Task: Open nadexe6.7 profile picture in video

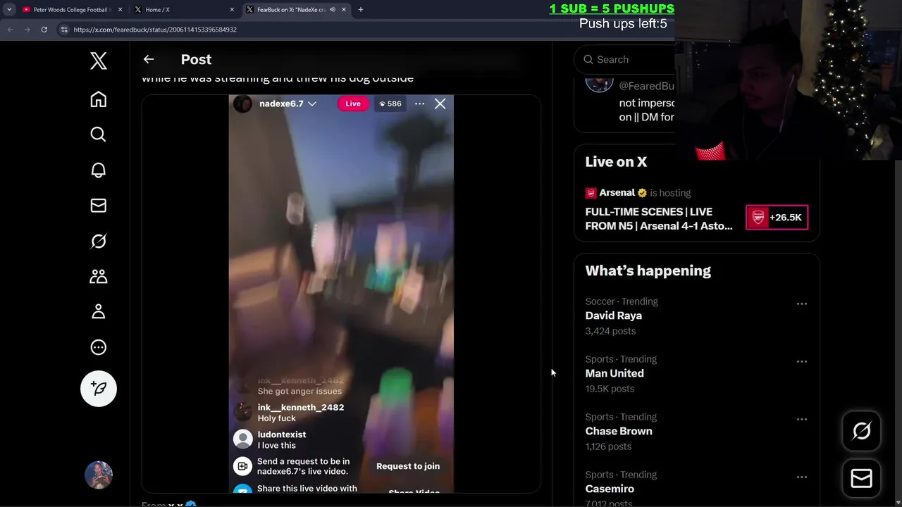Action: pos(243,104)
